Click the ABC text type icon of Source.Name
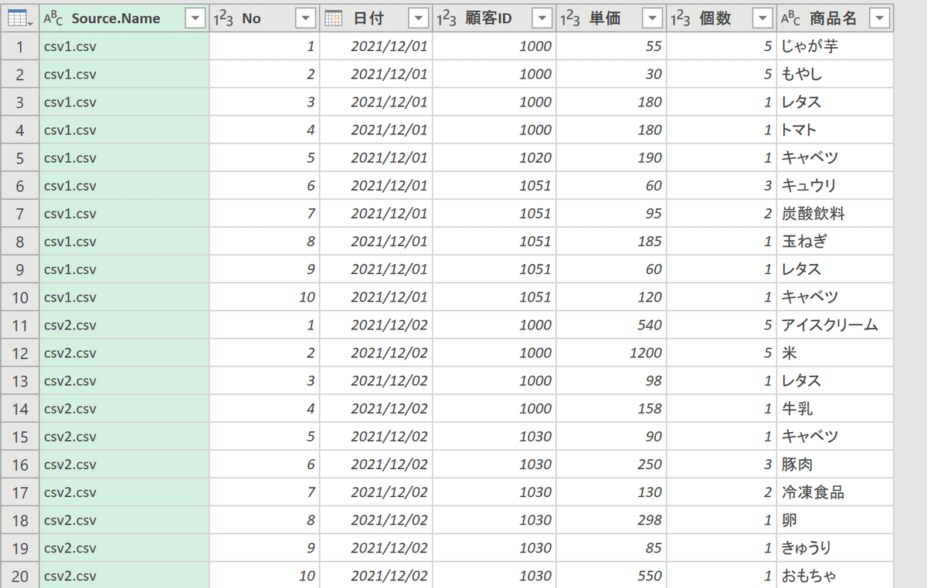The width and height of the screenshot is (927, 588). (x=54, y=19)
